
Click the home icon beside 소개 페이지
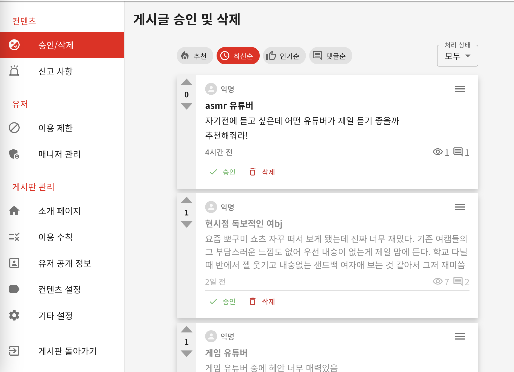[x=14, y=211]
